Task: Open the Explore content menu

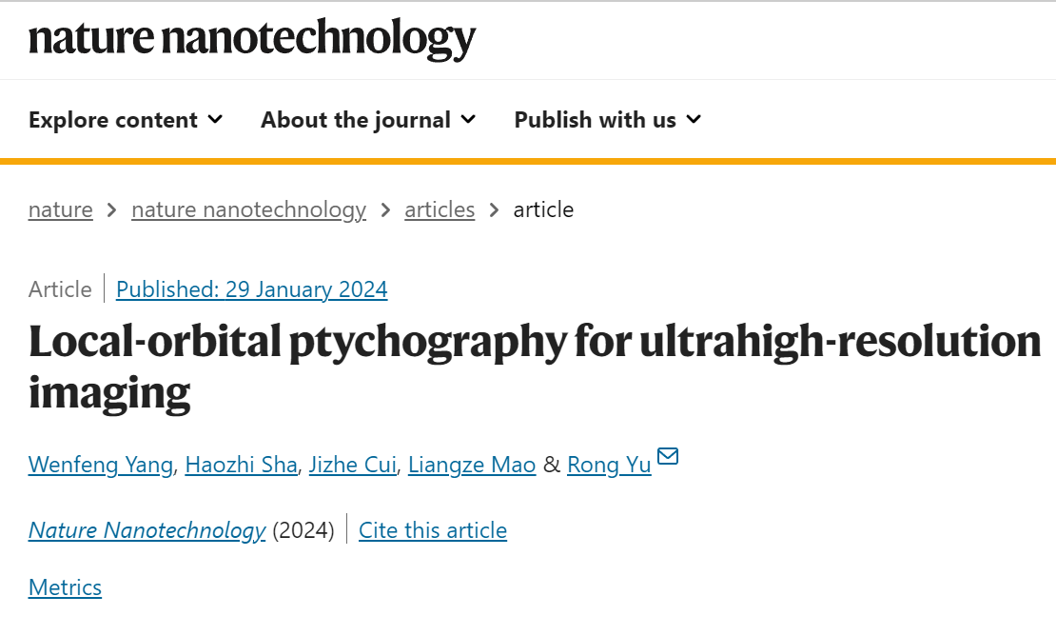Action: pos(126,120)
